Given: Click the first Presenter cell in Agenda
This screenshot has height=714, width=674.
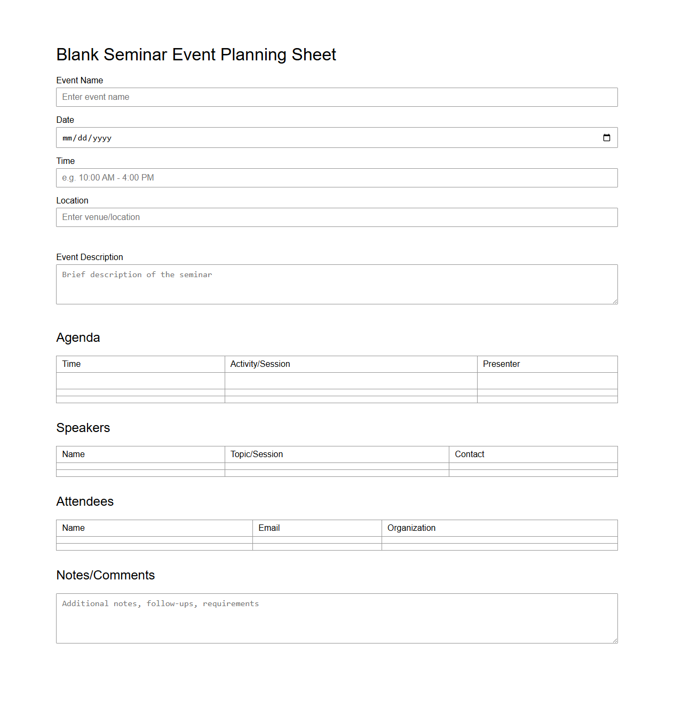Looking at the screenshot, I should [547, 380].
